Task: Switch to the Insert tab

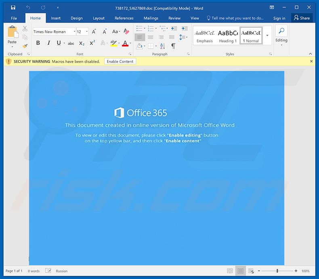Action: pos(56,18)
